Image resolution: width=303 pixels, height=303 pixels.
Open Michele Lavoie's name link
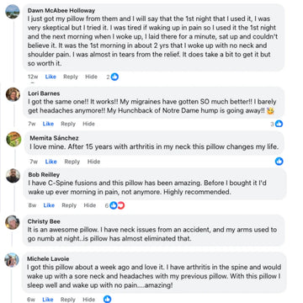(48, 258)
